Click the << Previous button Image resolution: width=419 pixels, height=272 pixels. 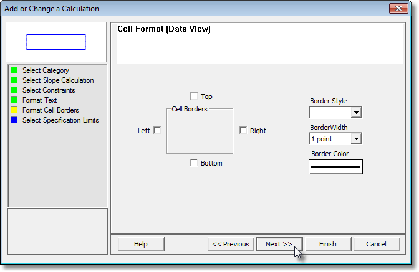click(231, 244)
